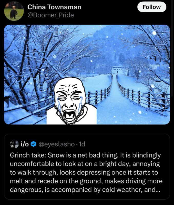The height and width of the screenshot is (205, 174).
Task: Expand truncated text at "and..."
Action: (x=152, y=190)
